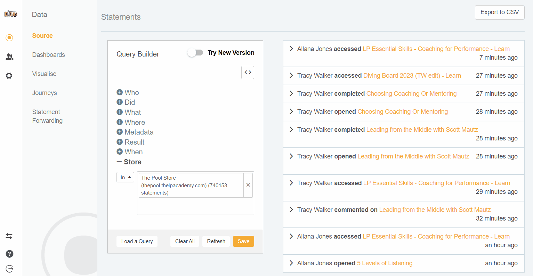
Task: Click the logout icon at sidebar bottom
Action: [x=9, y=269]
